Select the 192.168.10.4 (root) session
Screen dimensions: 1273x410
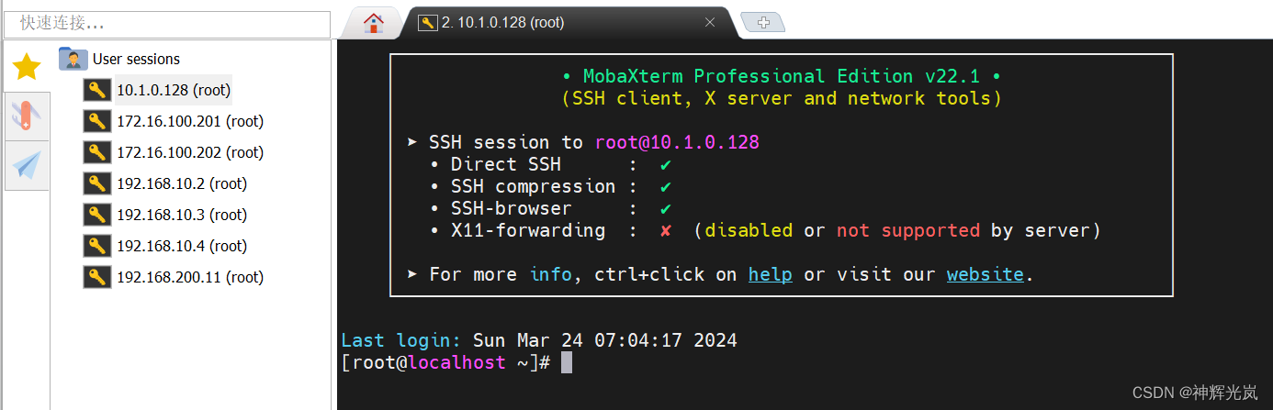point(181,246)
